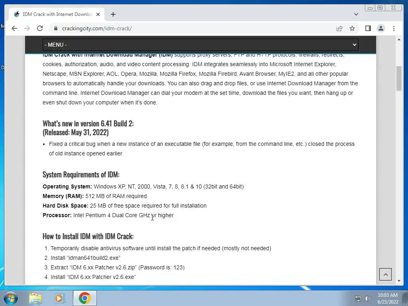Click the 'Operating System:' requirement line
The height and width of the screenshot is (306, 408).
pos(143,186)
